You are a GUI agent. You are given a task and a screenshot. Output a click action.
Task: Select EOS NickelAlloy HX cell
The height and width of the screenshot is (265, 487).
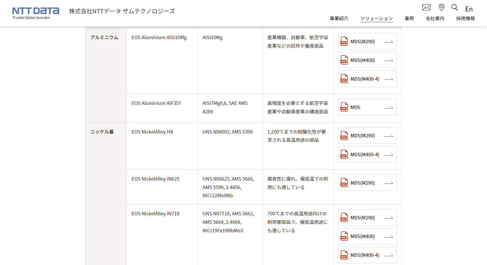coord(162,146)
